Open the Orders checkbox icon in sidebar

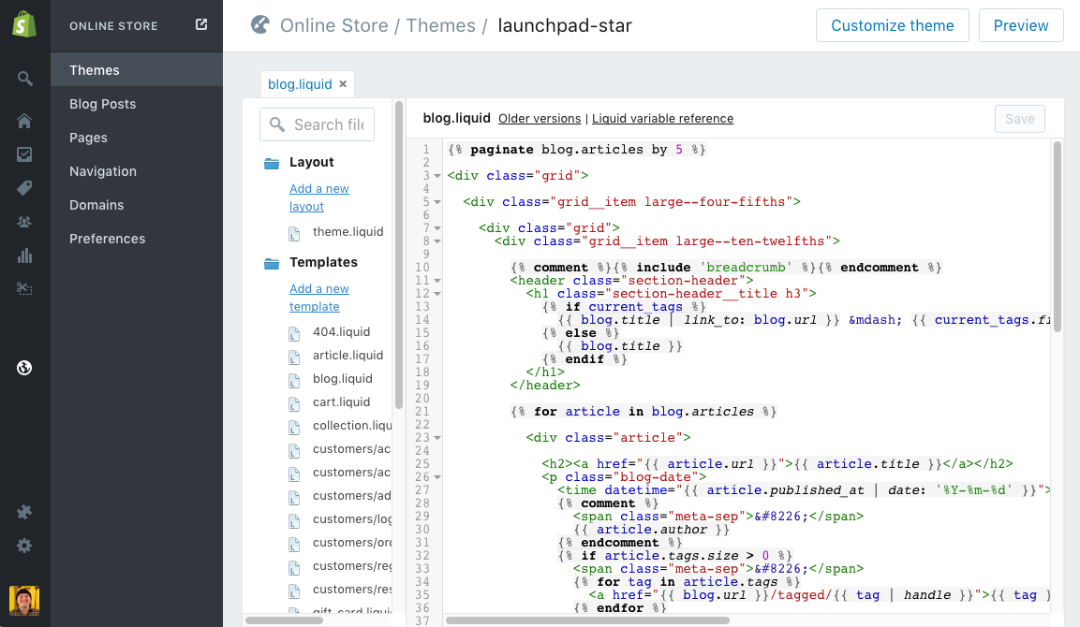click(x=24, y=154)
